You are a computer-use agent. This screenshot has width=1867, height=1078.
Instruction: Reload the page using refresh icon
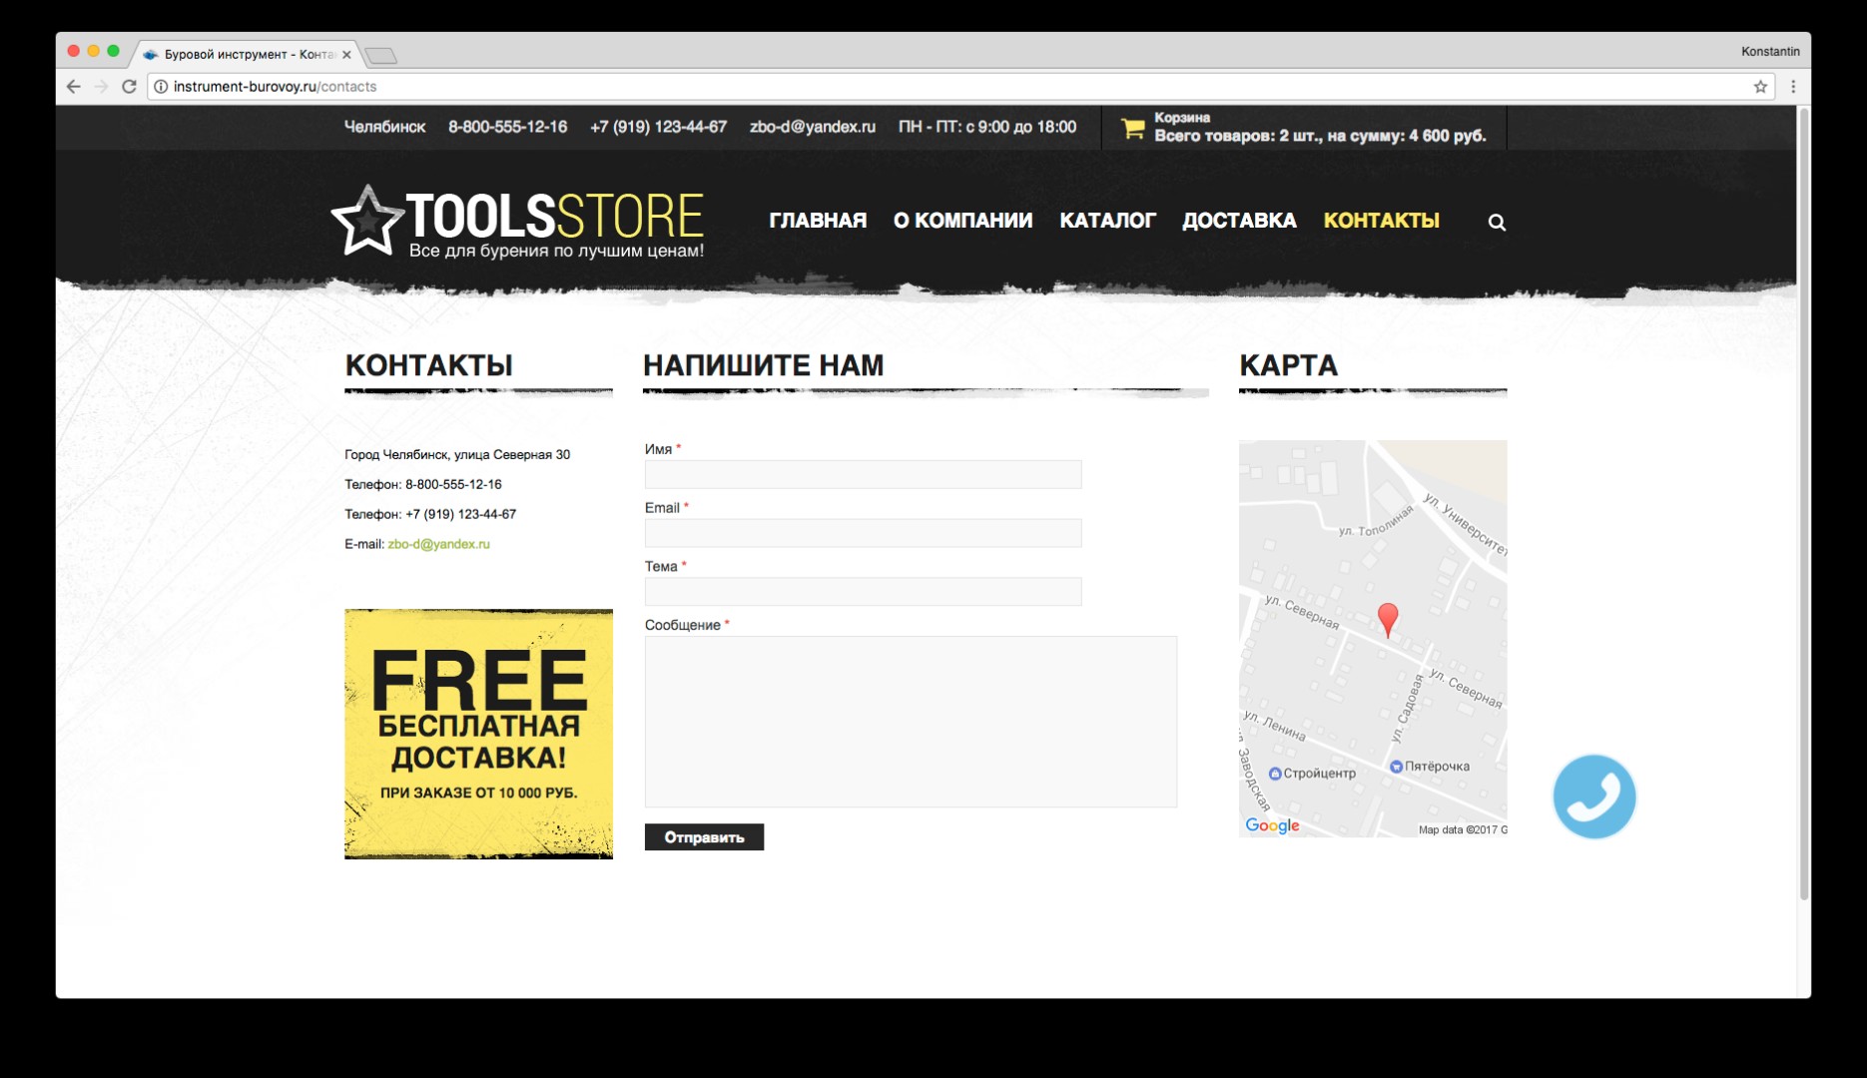point(129,87)
